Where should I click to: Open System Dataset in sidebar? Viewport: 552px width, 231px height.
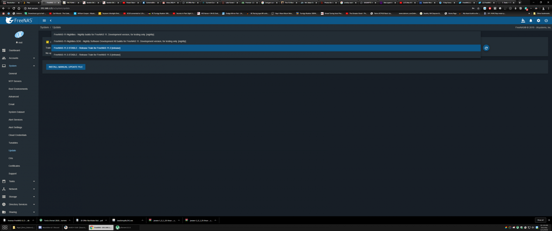click(16, 112)
